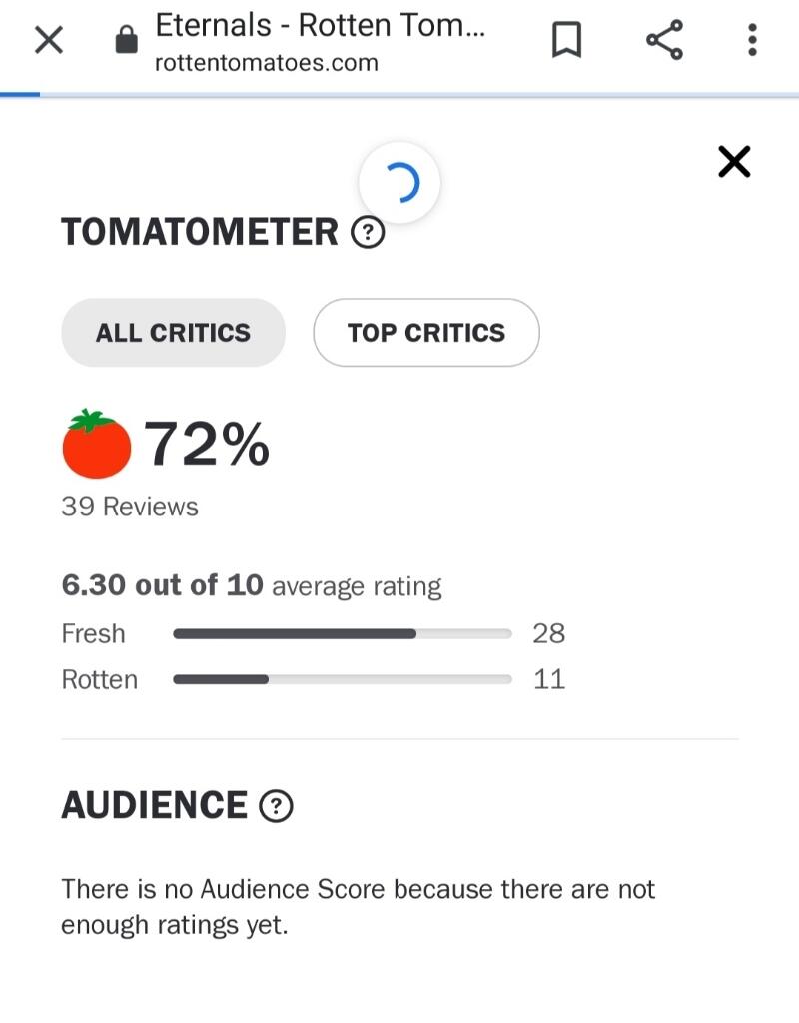
Task: Select the All Critics filter
Action: [x=173, y=333]
